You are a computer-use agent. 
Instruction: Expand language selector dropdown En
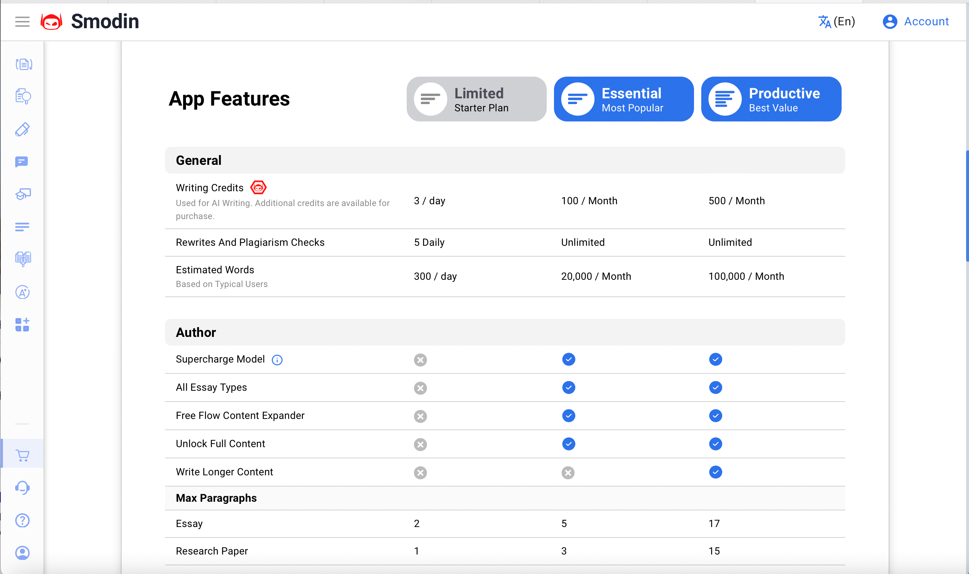pos(836,21)
